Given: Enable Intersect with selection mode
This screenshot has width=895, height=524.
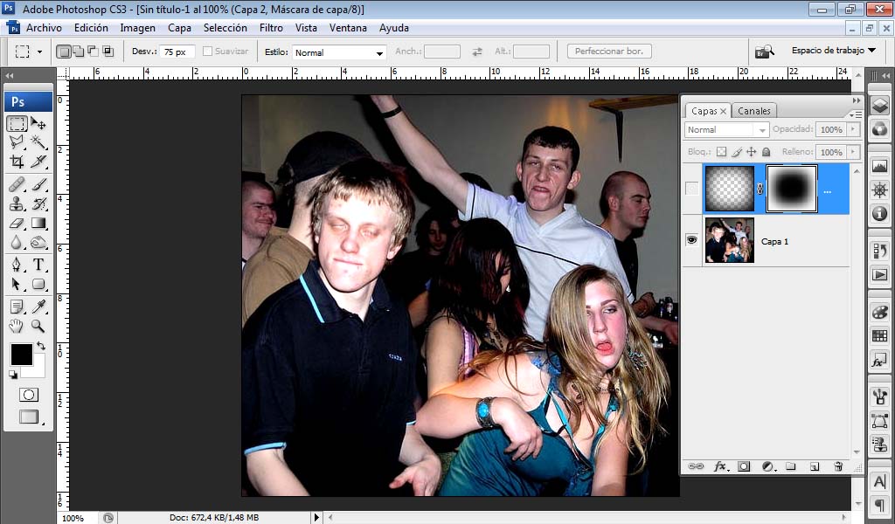Looking at the screenshot, I should coord(108,52).
